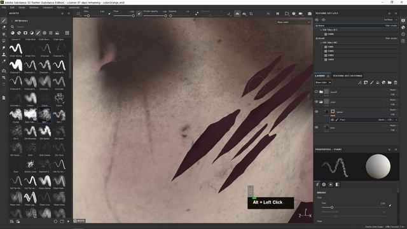The image size is (407, 229).
Task: Click All libraries breadcrumb in Assets
Action: point(21,21)
